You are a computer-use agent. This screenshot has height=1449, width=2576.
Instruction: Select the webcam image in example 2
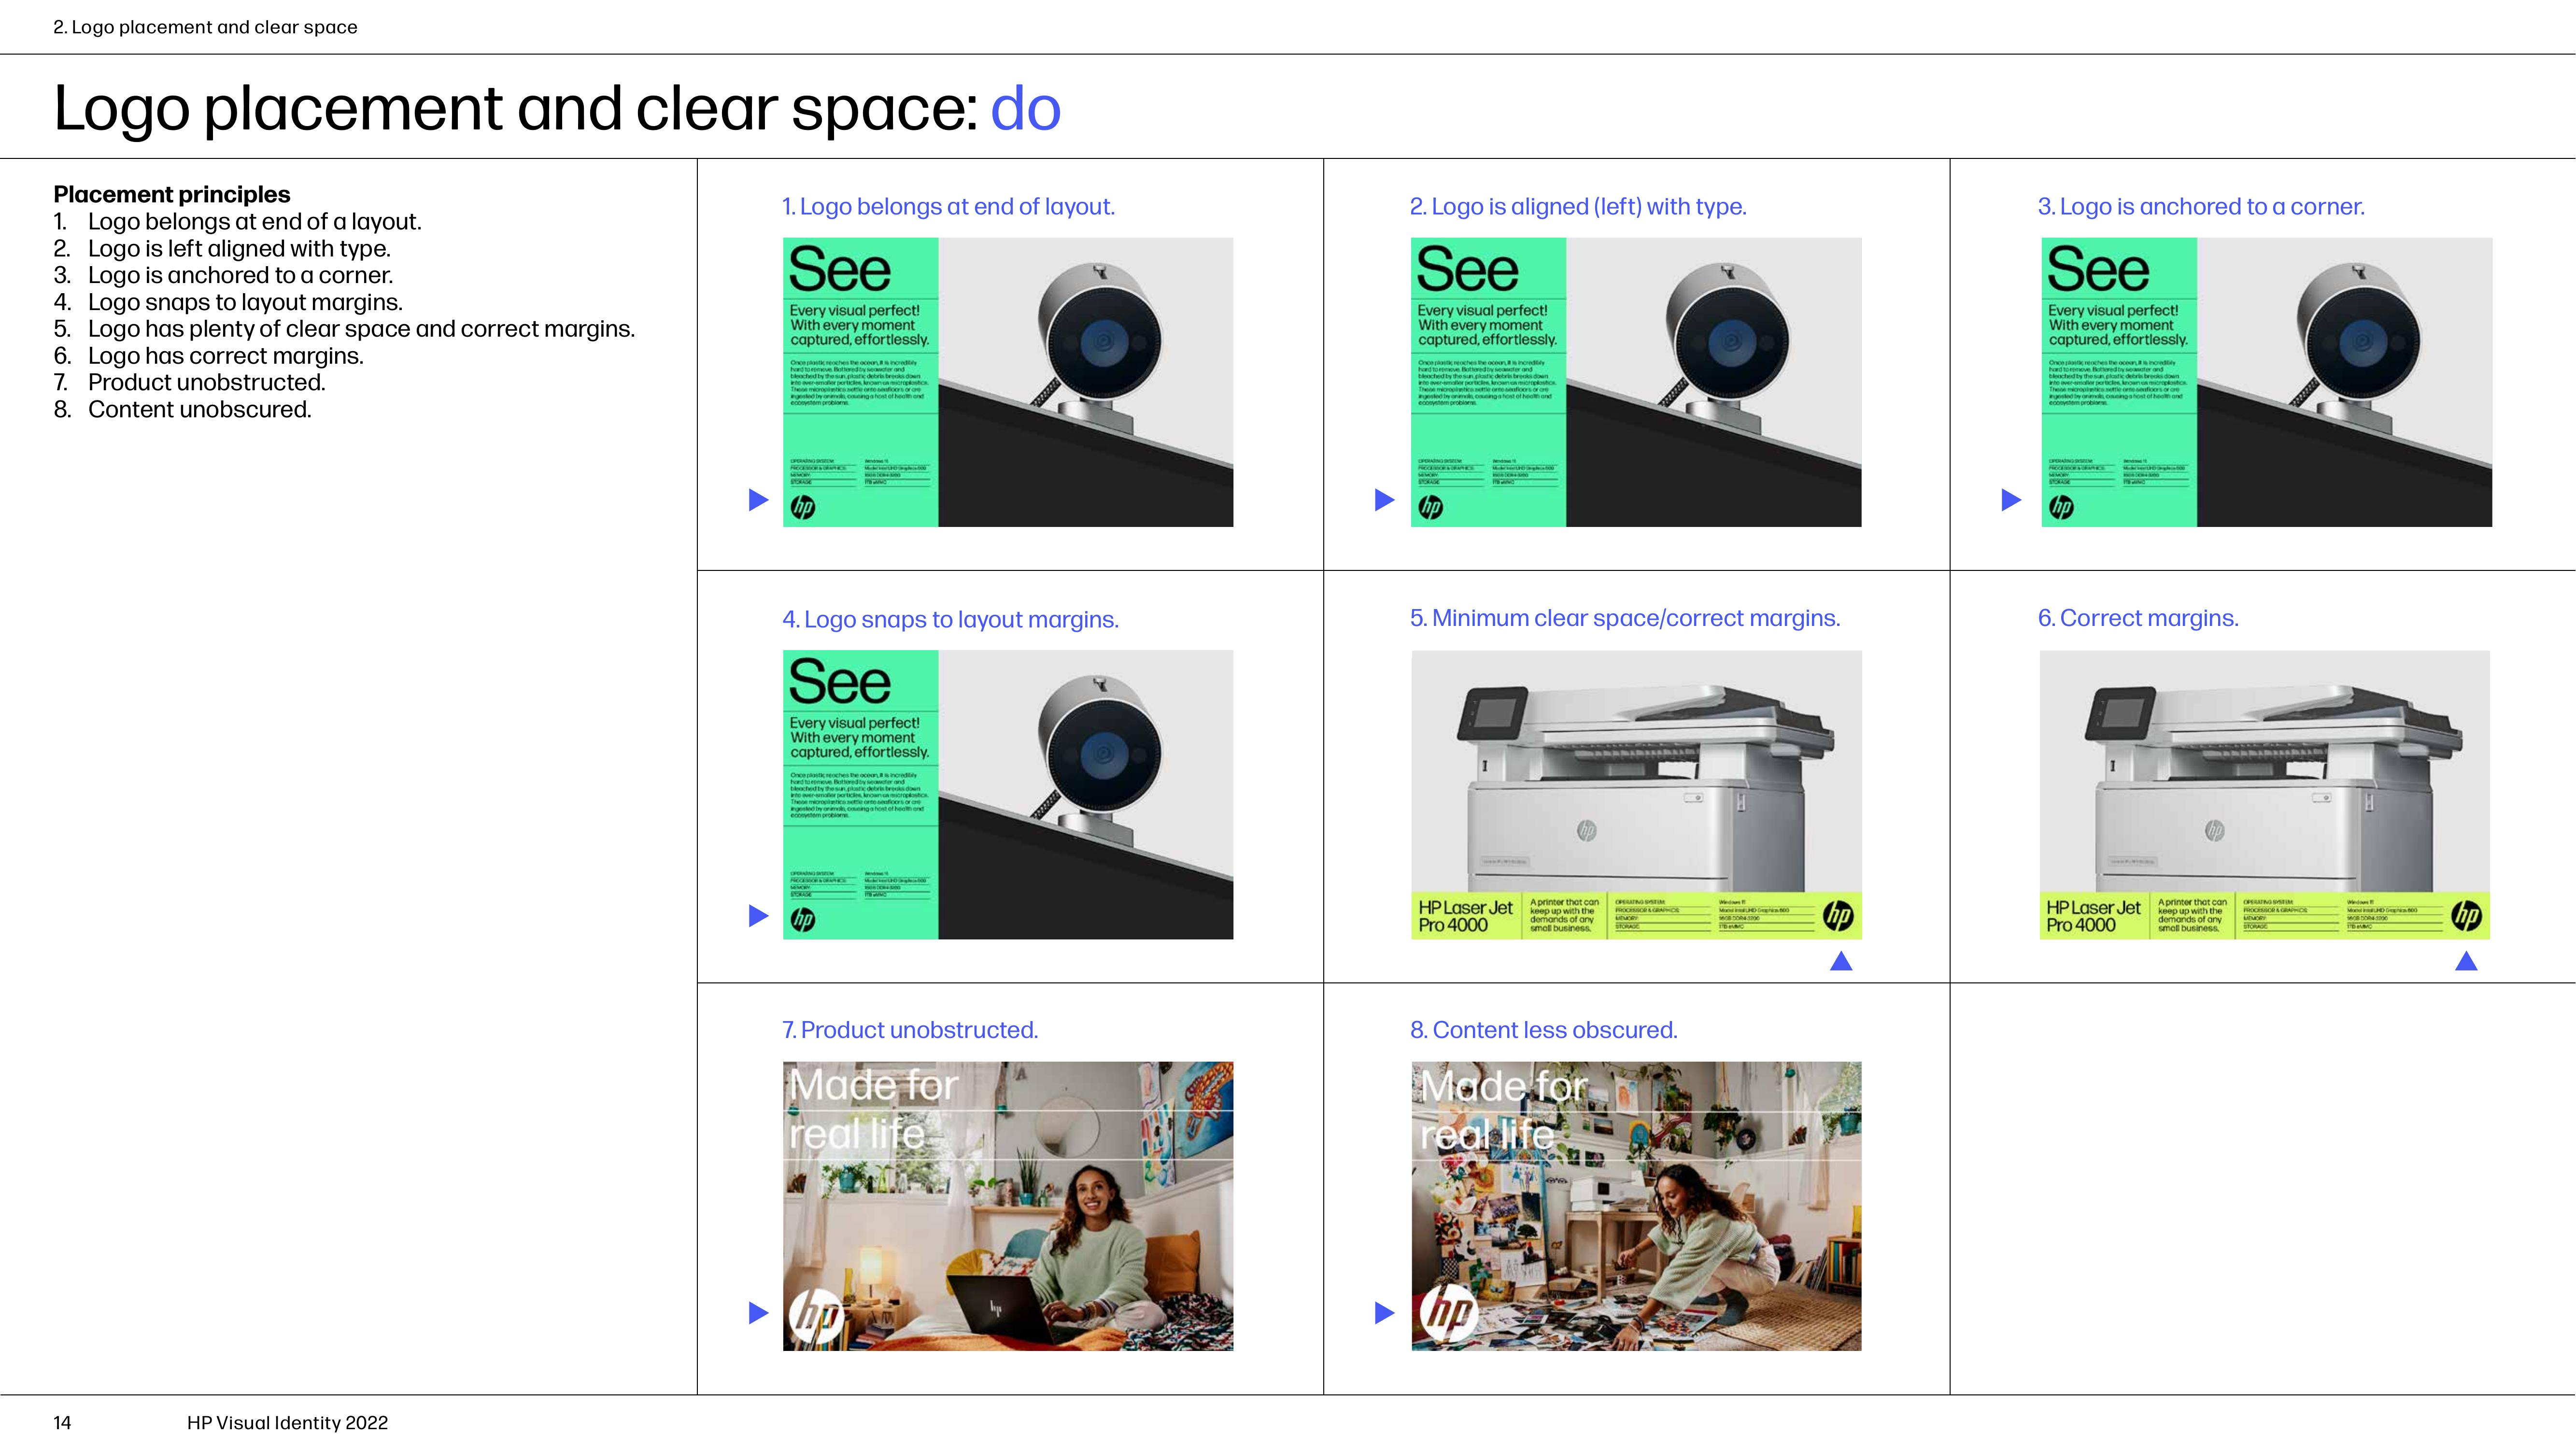coord(1714,382)
